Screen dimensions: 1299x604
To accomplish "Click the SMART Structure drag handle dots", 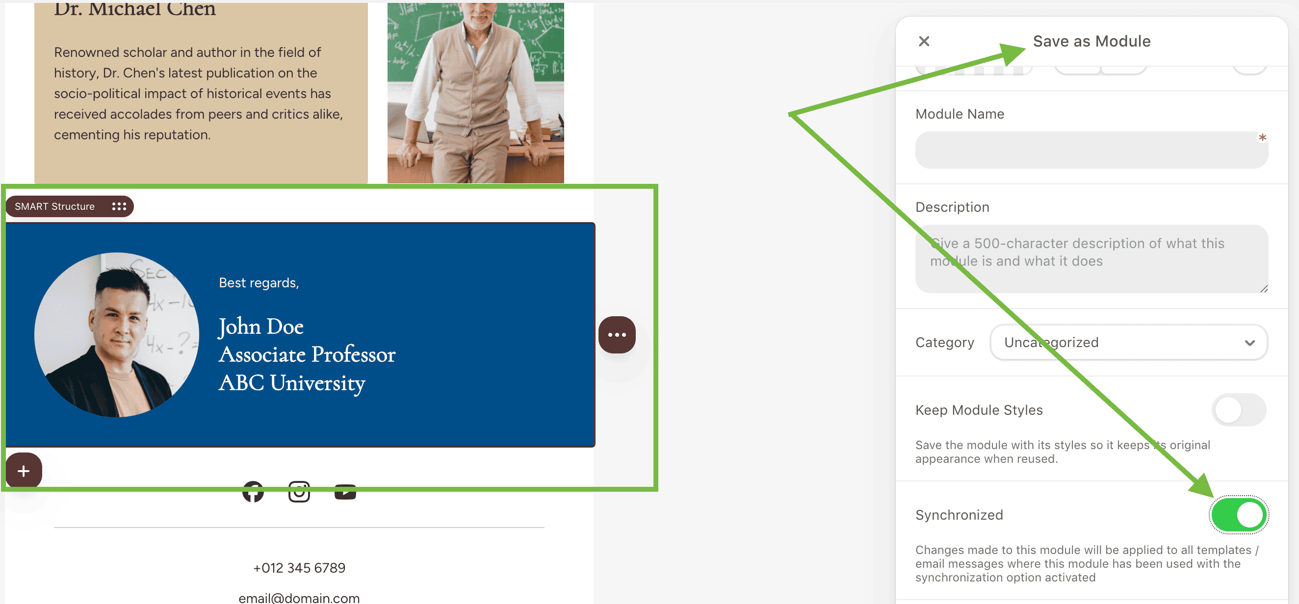I will click(x=119, y=206).
